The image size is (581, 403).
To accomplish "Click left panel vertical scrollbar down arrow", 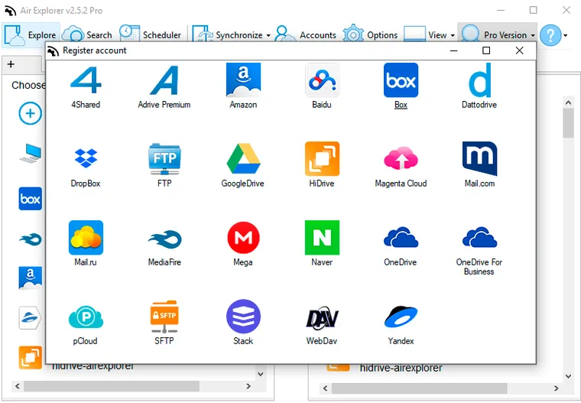I will pos(261,374).
